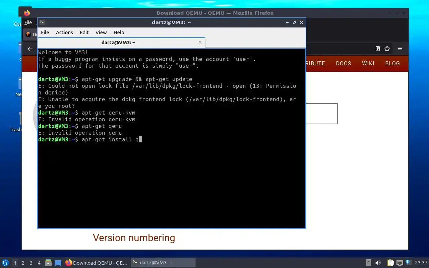The height and width of the screenshot is (268, 429).
Task: Open the volume control tray icon
Action: tap(378, 263)
